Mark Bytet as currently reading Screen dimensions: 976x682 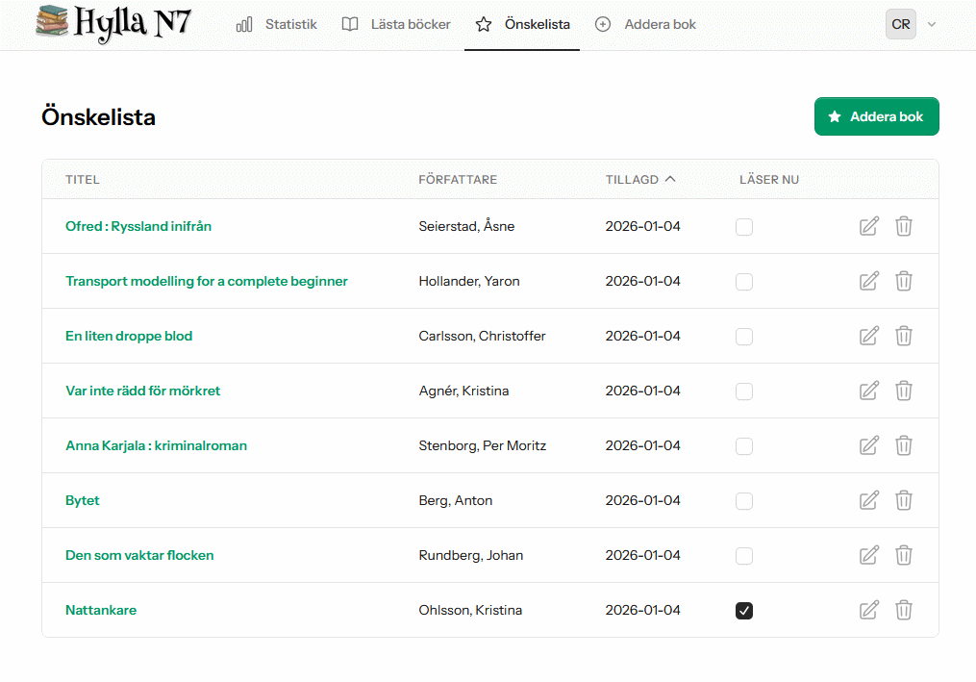tap(744, 501)
